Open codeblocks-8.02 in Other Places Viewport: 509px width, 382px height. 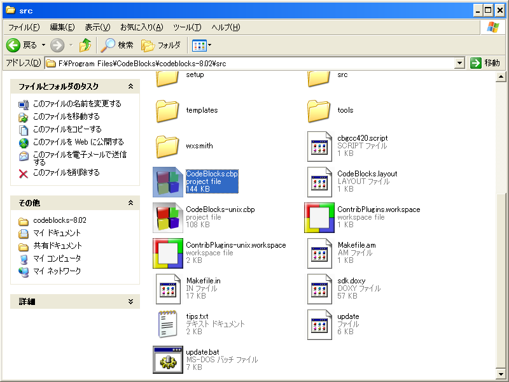point(60,220)
